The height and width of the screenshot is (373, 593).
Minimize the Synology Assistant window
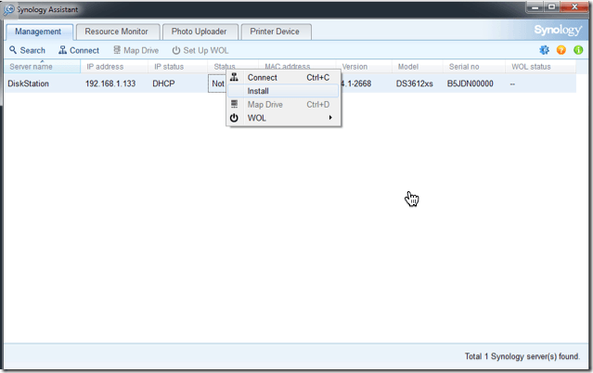[535, 6]
